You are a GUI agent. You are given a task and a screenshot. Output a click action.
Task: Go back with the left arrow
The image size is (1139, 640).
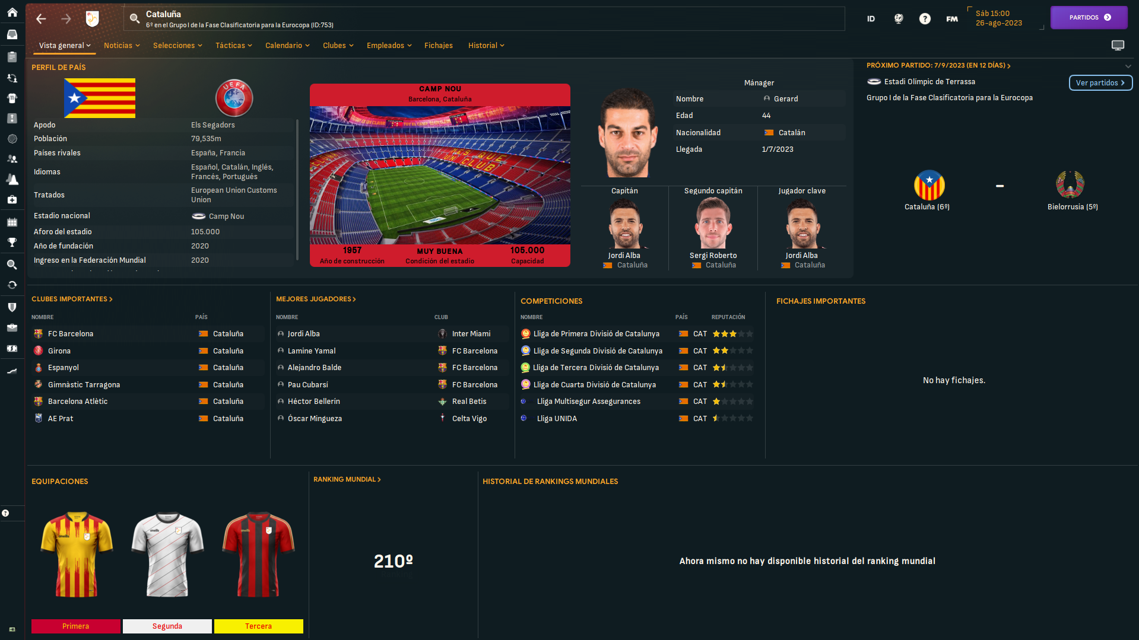click(x=41, y=19)
